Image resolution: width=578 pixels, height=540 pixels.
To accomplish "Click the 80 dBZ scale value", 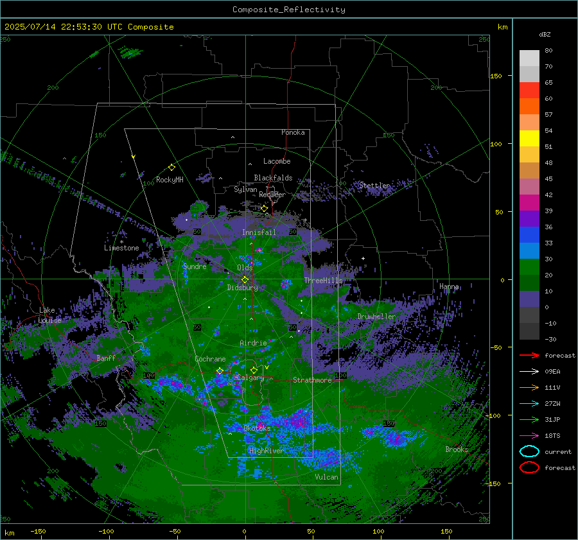I will click(548, 51).
